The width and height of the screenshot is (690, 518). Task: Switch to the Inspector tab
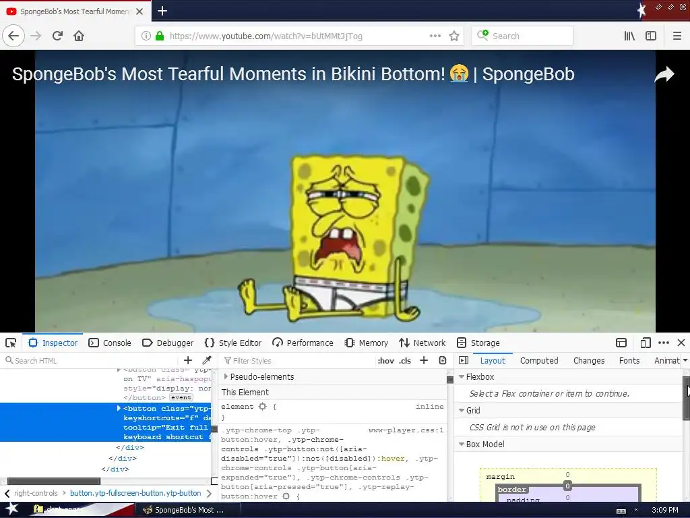[x=53, y=343]
